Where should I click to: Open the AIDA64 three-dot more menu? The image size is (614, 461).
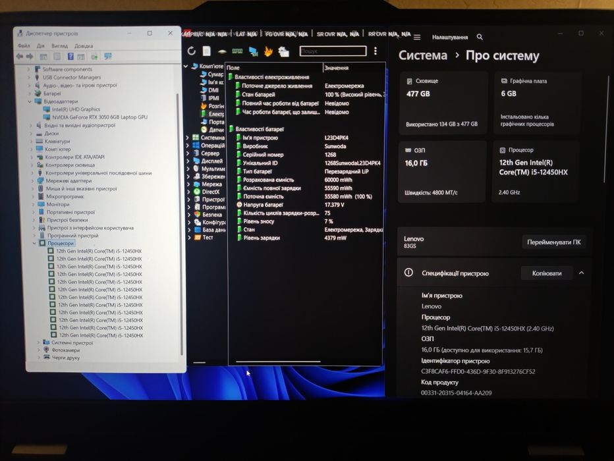pyautogui.click(x=375, y=51)
